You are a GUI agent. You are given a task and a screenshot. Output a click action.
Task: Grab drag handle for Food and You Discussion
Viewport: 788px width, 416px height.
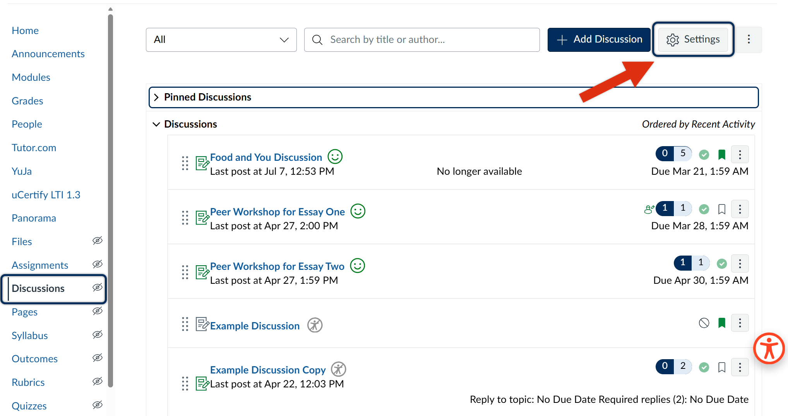coord(185,163)
